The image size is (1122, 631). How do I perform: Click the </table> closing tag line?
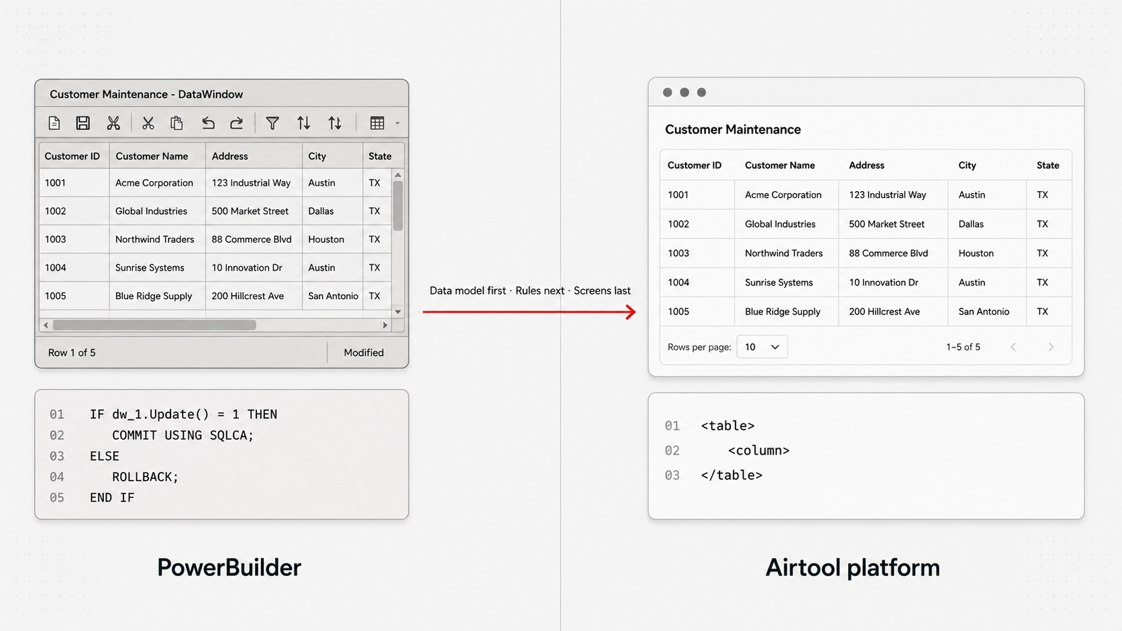[731, 475]
